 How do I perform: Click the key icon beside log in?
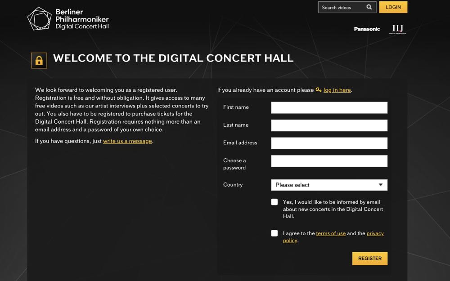coord(319,90)
